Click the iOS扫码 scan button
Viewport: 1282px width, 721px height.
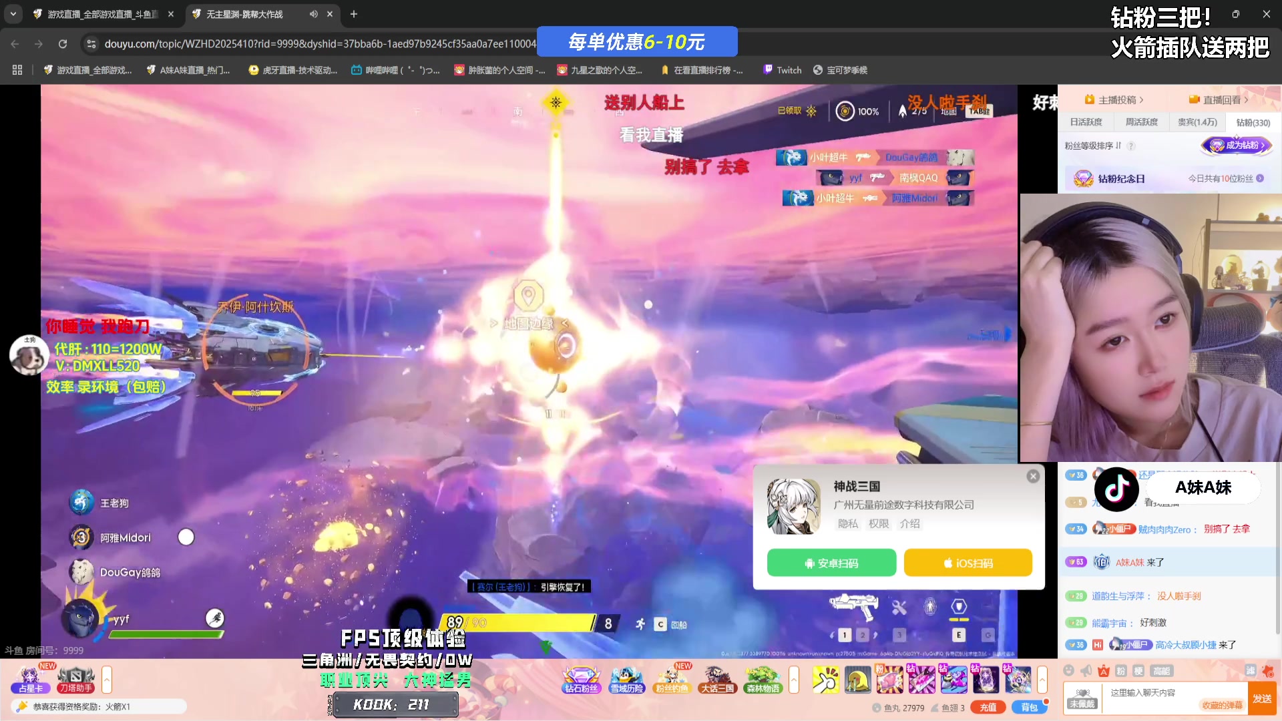pos(968,563)
